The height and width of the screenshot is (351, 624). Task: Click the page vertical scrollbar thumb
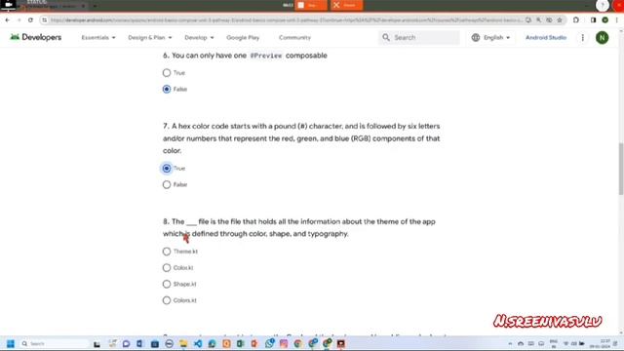pos(620,169)
